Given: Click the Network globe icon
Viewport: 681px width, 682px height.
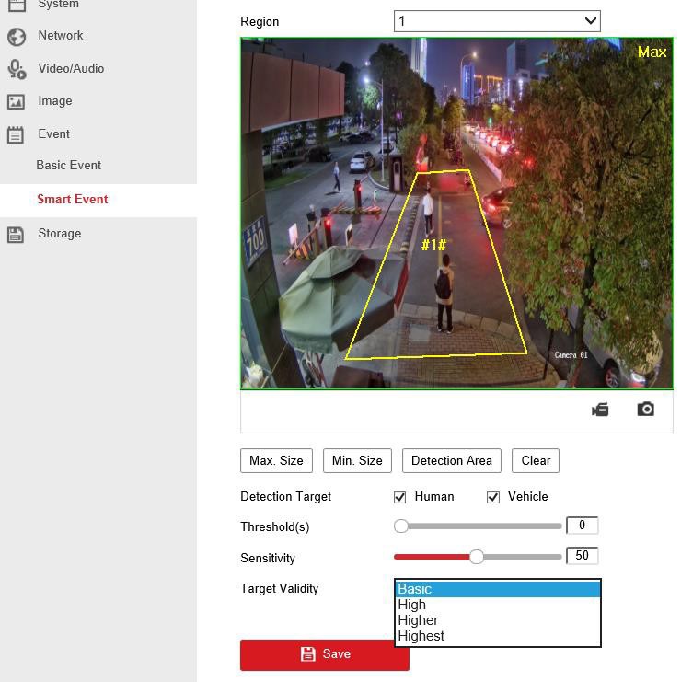Looking at the screenshot, I should (x=16, y=36).
